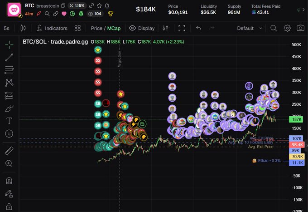Click the green owl icon
This screenshot has width=308, height=212.
(x=81, y=14)
